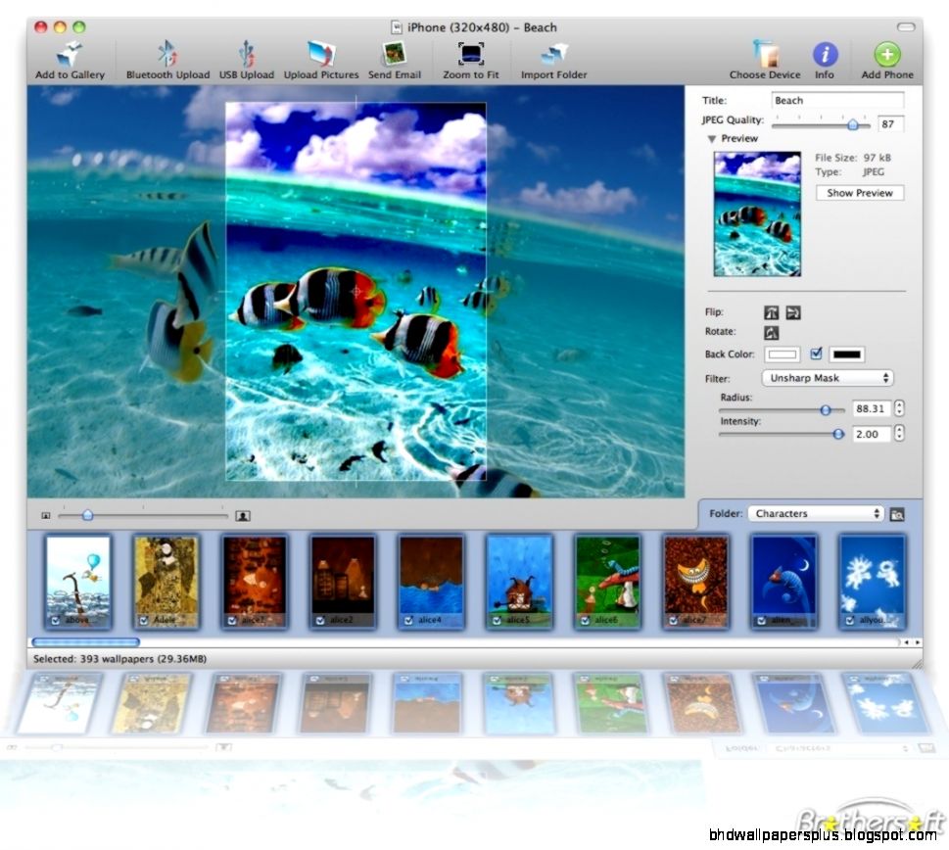
Task: Click the Beach preview thumbnail in the side panel
Action: (757, 213)
